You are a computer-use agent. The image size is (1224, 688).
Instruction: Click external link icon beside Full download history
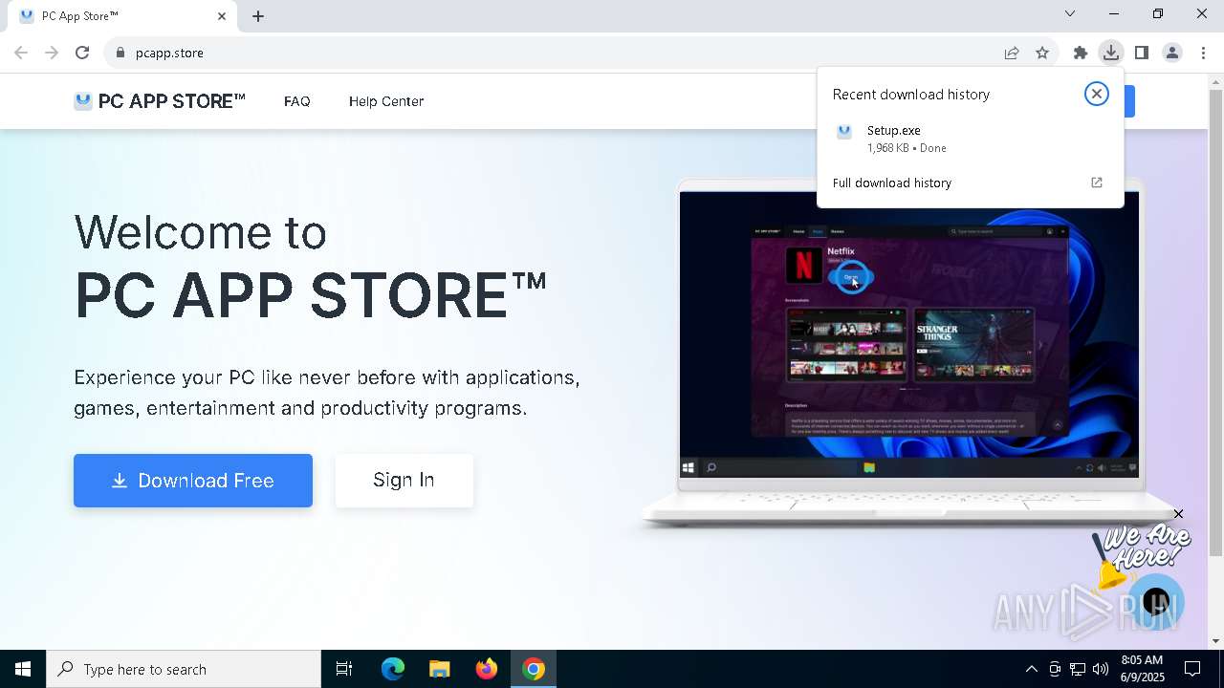pos(1097,183)
